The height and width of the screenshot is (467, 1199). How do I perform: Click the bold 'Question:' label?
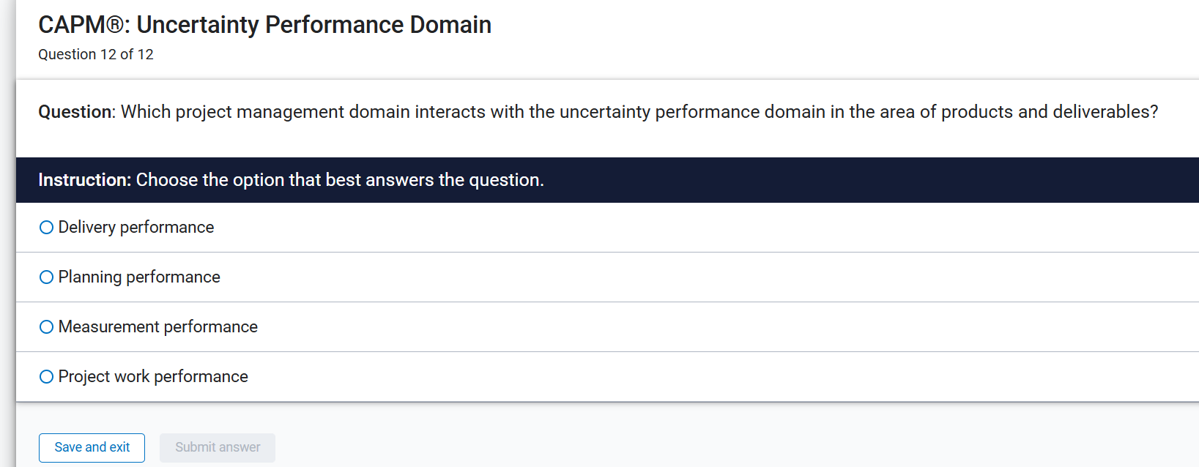[x=76, y=112]
